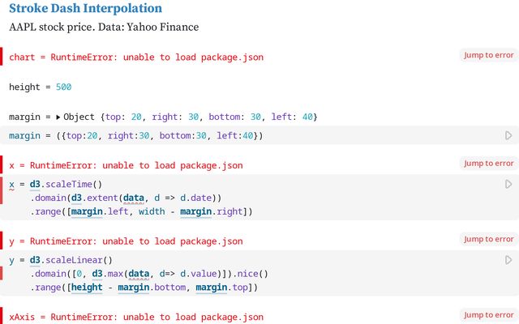The image size is (519, 324).
Task: Jump to error for x cell
Action: point(488,164)
